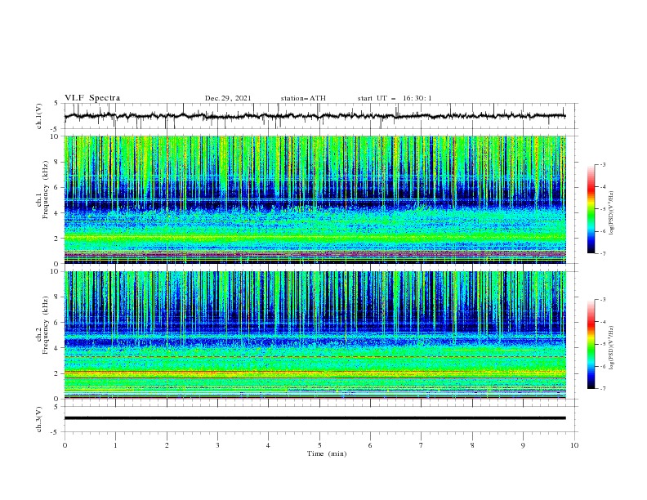Click the flat ch.3 voltage trace

coord(315,418)
